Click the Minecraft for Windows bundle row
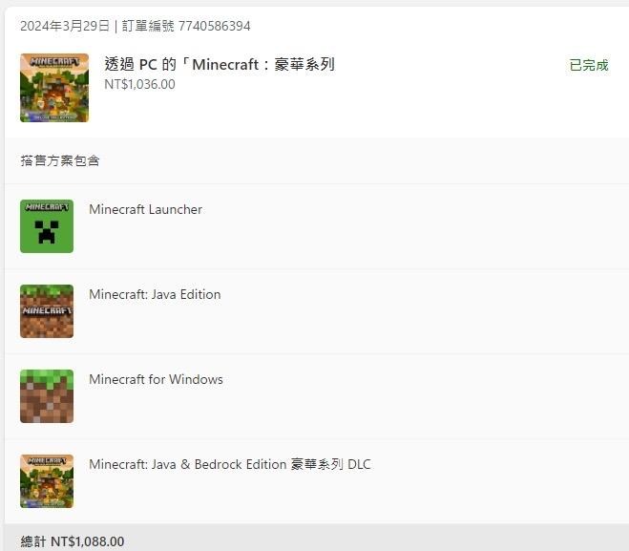The image size is (629, 551). pos(317,396)
